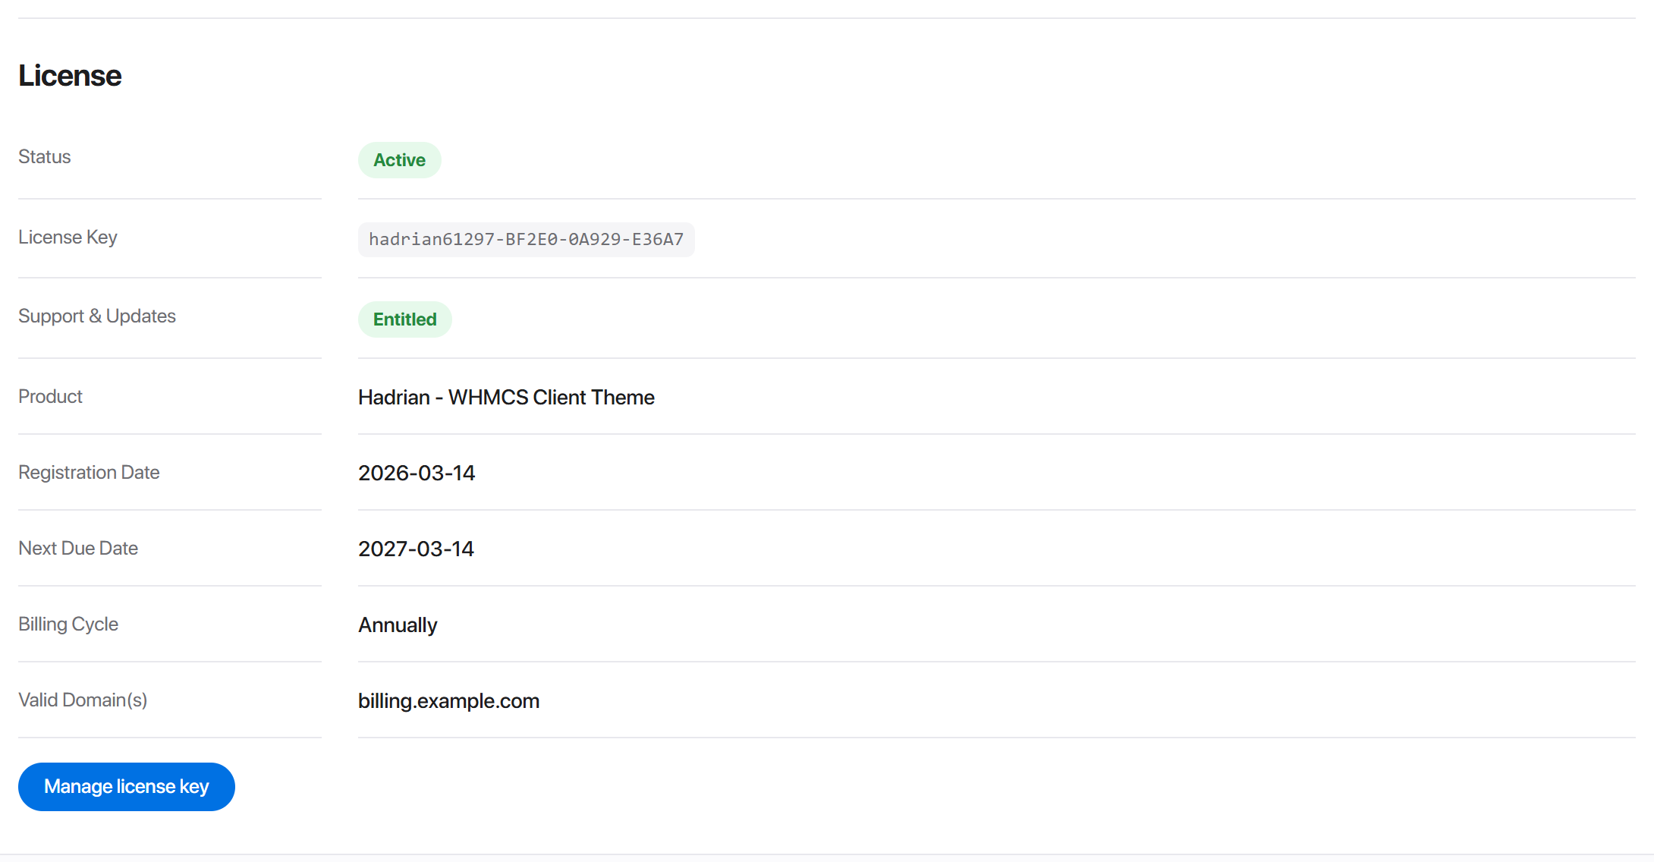1654x862 pixels.
Task: Click the blue button below Valid Domain(s)
Action: coord(127,787)
